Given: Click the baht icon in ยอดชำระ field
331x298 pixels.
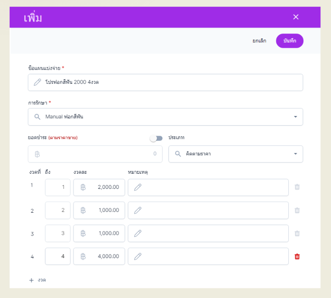Looking at the screenshot, I should click(37, 154).
